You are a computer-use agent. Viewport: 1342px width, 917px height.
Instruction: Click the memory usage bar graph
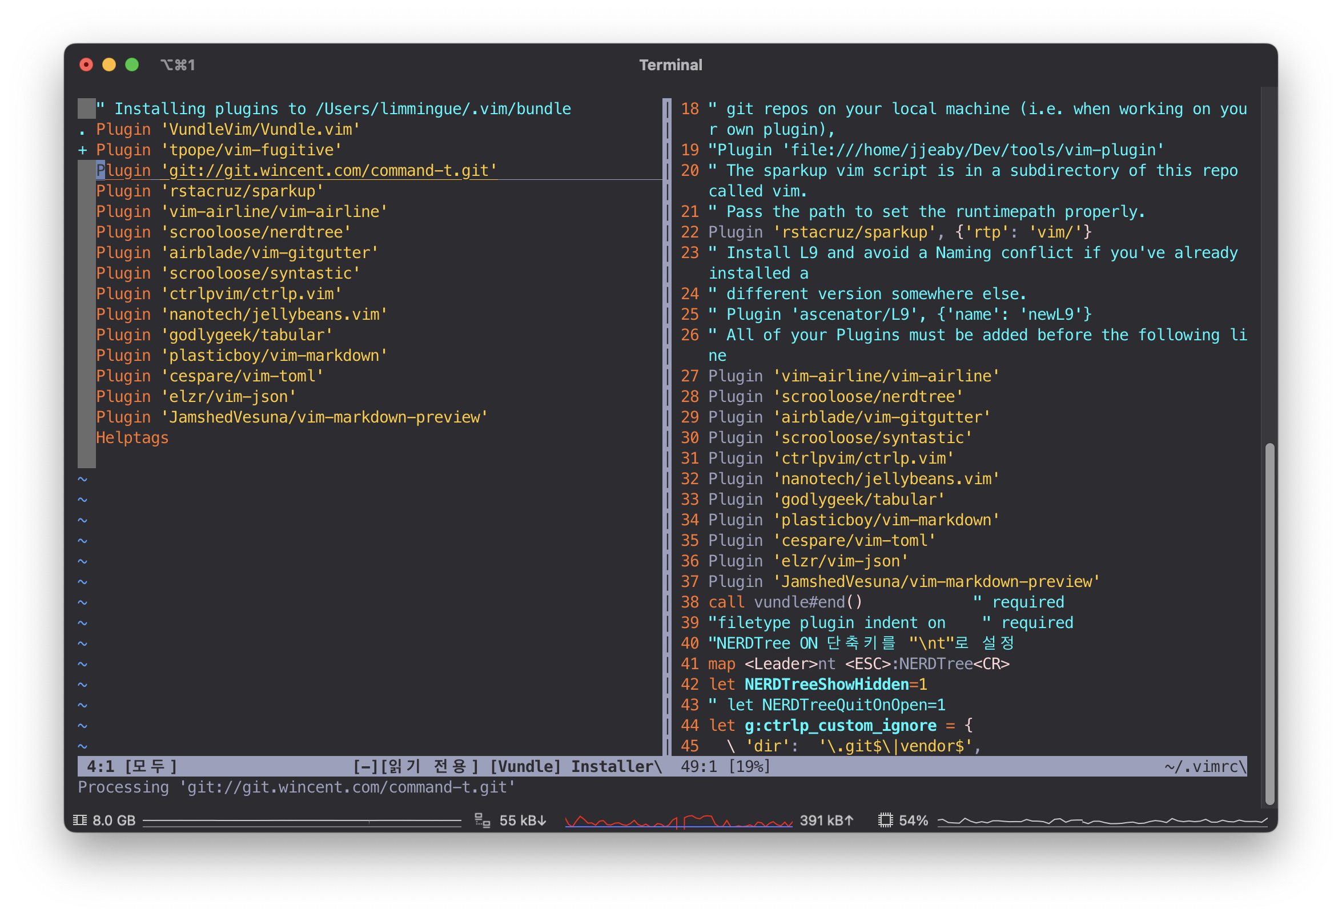pos(302,821)
